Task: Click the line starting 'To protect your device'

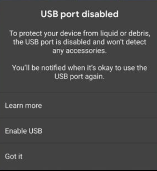Action: click(x=80, y=34)
